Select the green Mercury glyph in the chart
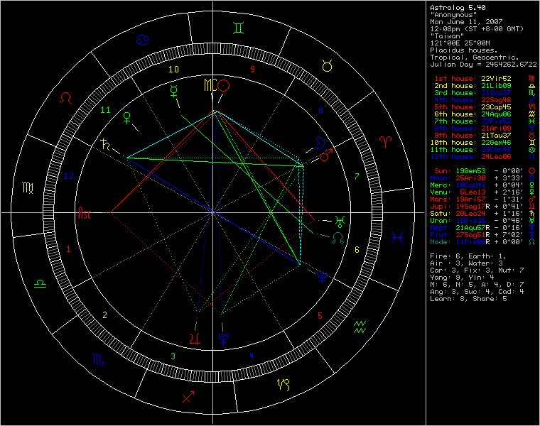 point(173,90)
